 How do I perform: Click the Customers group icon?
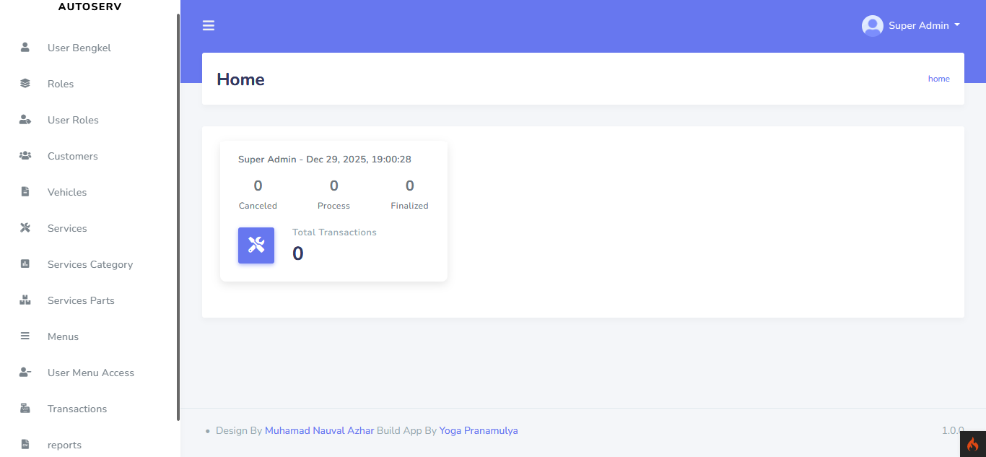25,156
